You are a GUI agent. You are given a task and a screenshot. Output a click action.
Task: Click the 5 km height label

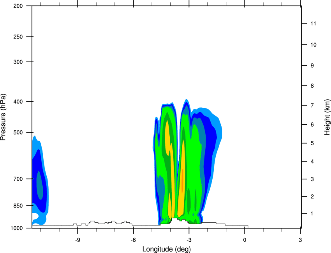(312, 143)
